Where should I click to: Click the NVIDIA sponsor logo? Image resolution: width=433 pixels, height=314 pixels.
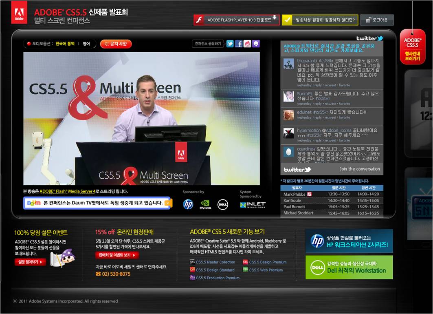point(205,205)
